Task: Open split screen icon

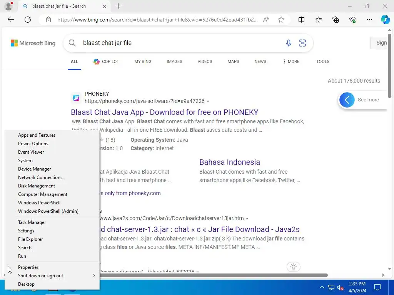Action: tap(301, 20)
